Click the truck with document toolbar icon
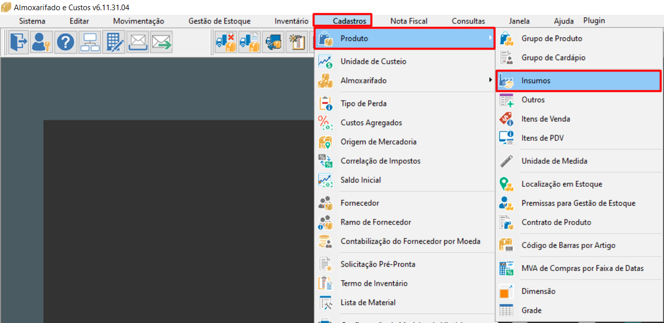 click(x=250, y=42)
